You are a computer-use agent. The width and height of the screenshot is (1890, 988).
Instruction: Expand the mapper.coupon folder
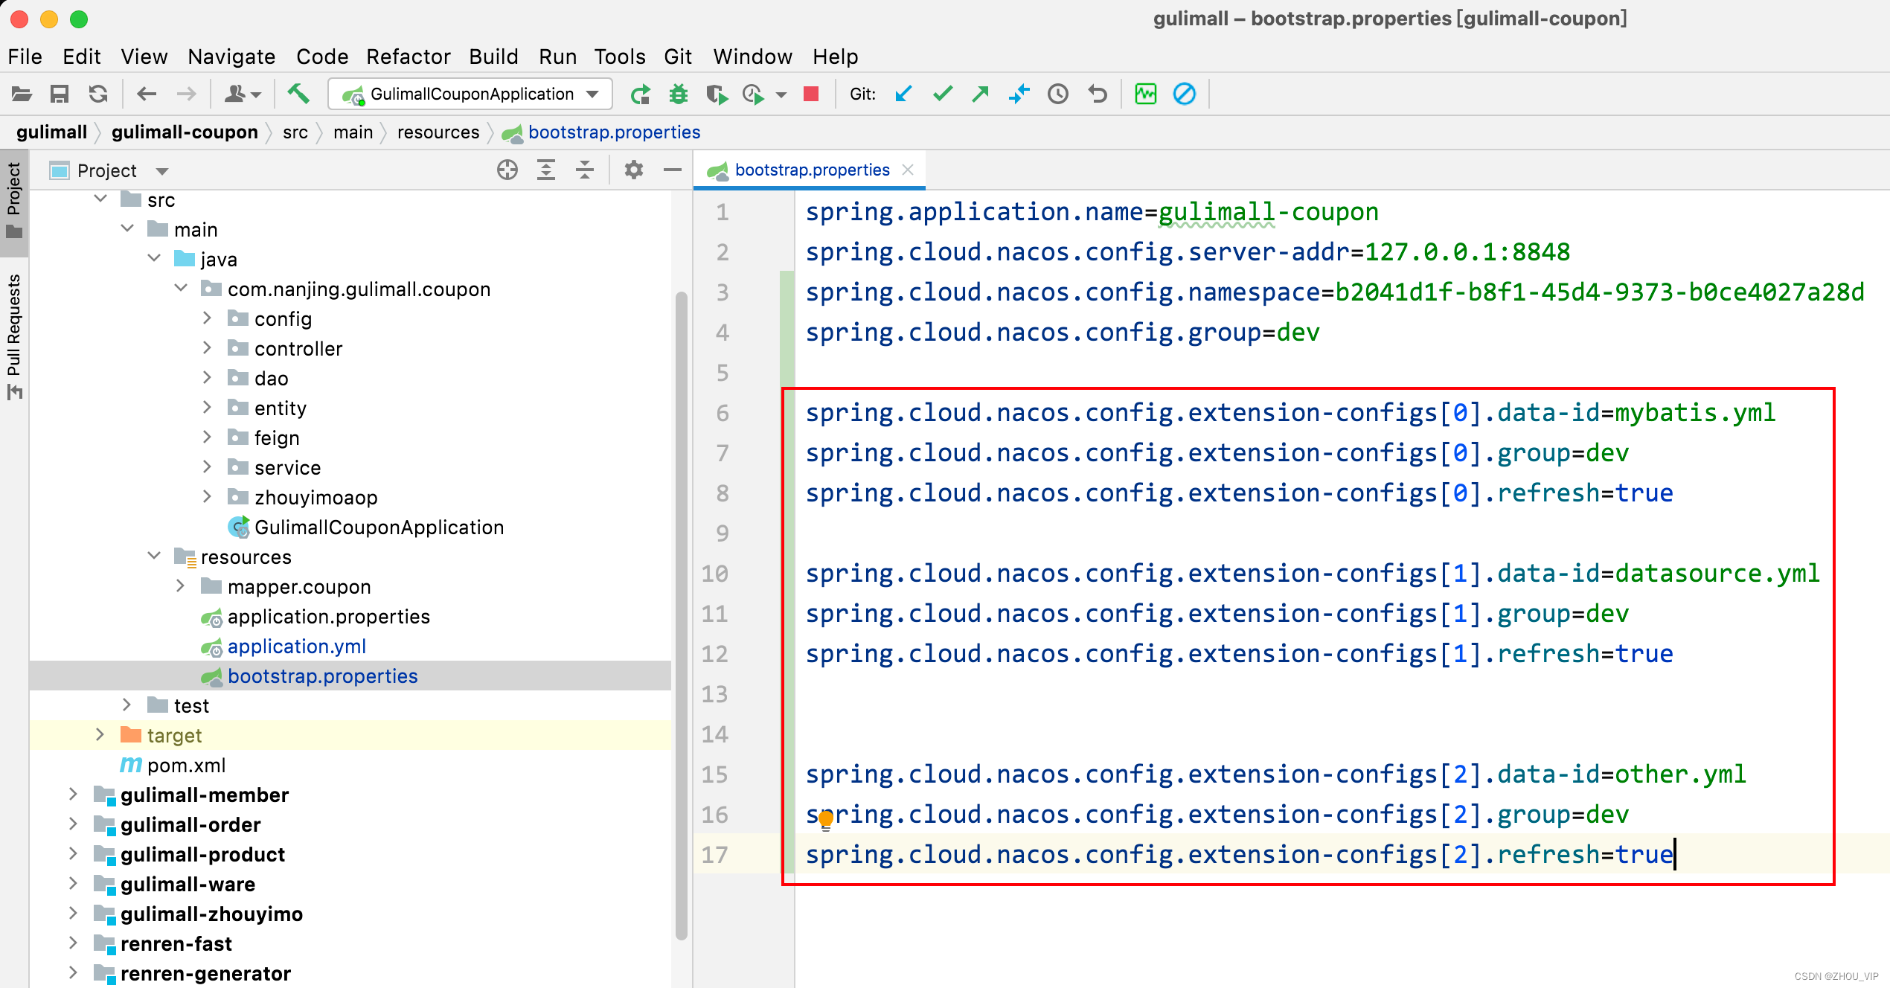[x=181, y=586]
